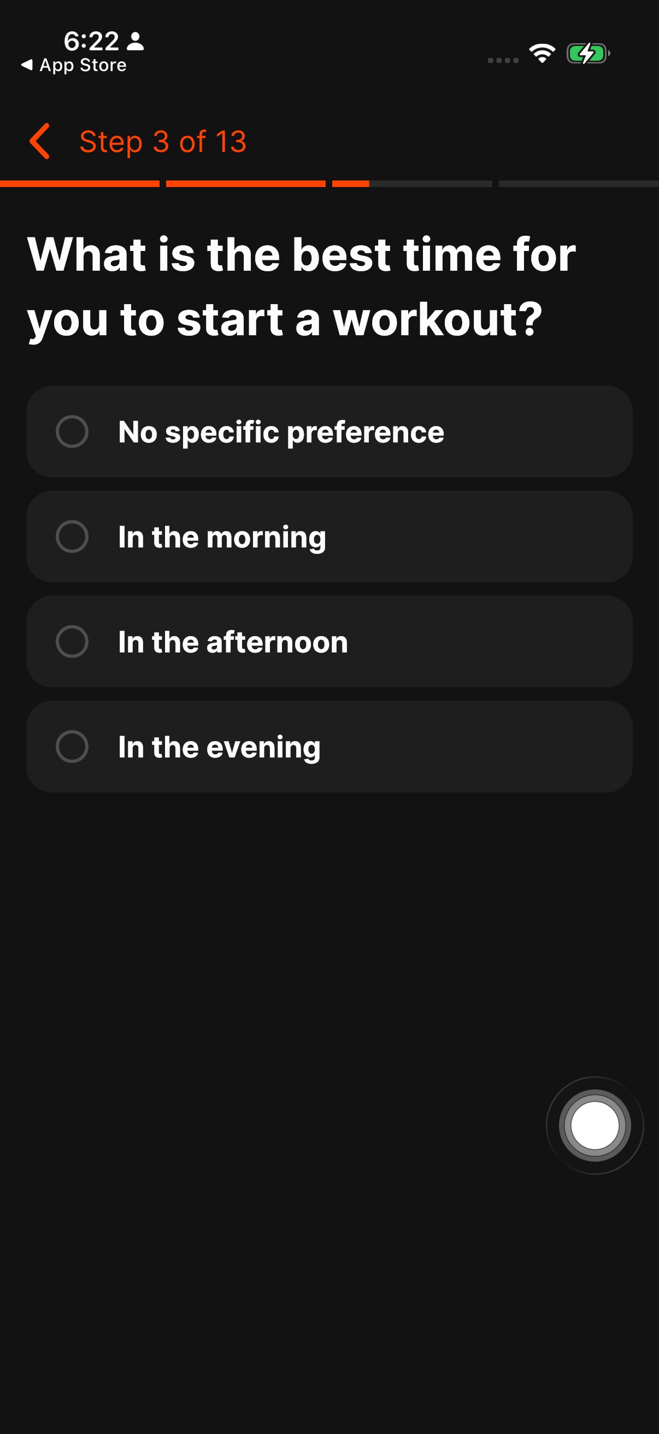
Task: Select the In the evening radio button
Action: 72,747
